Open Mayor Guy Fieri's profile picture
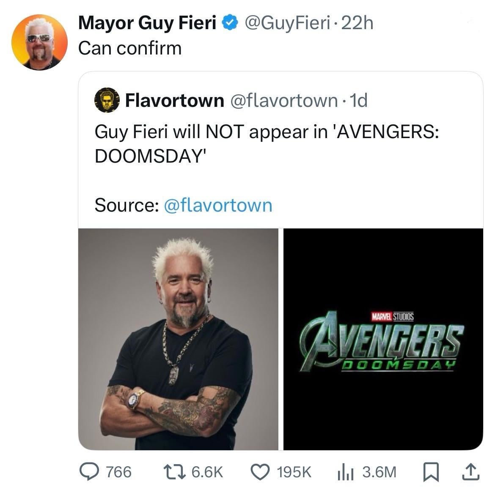495x495 pixels. pyautogui.click(x=39, y=42)
